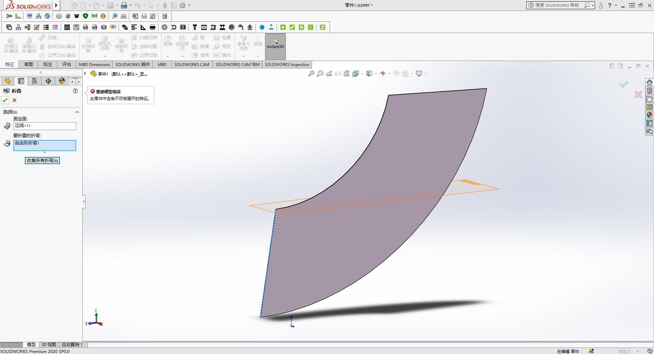Accept the operation via green checkmark in graphics corner
This screenshot has height=354, width=654.
tap(624, 84)
